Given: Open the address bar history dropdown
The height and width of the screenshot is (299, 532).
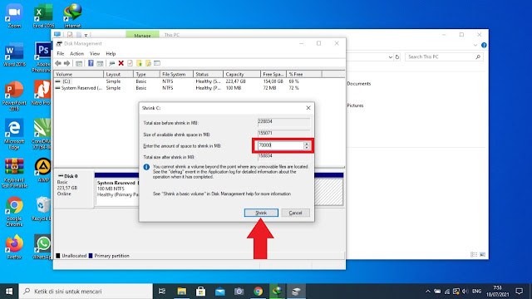Looking at the screenshot, I should 391,57.
